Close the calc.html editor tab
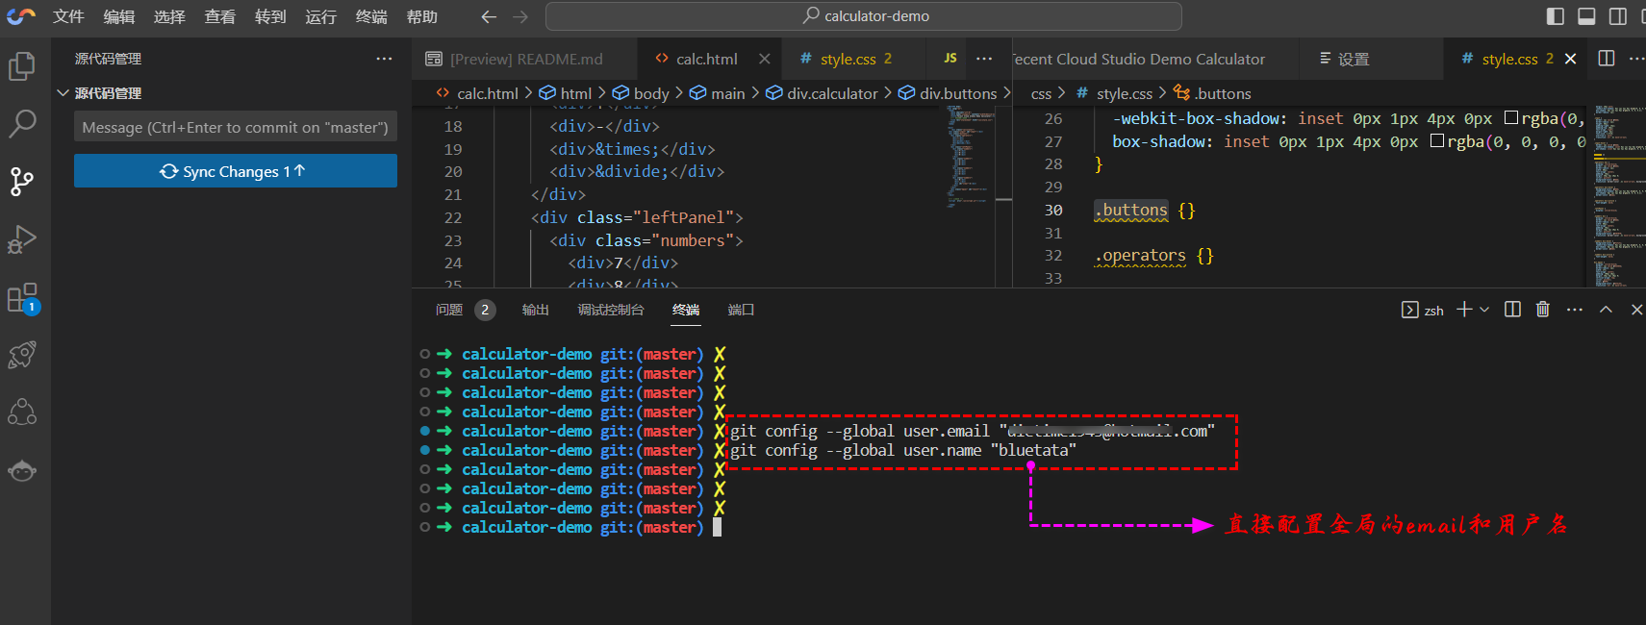Image resolution: width=1646 pixels, height=625 pixels. tap(765, 59)
